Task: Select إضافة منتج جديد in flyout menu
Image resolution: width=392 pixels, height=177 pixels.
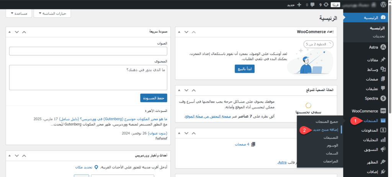Action: coord(325,129)
